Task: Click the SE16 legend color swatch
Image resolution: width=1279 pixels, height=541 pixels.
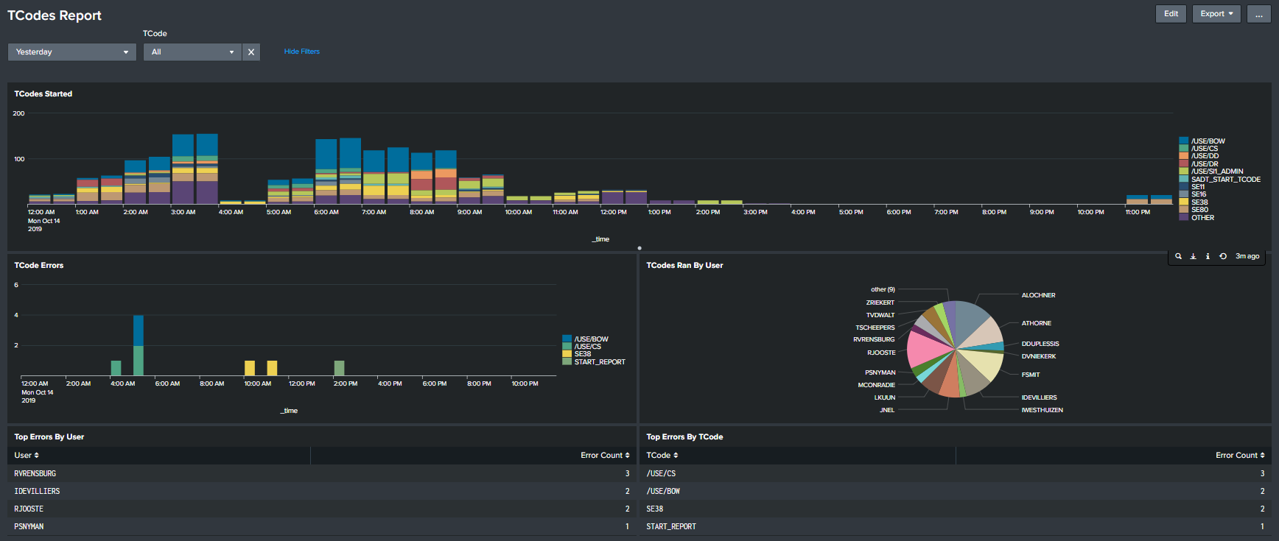Action: pyautogui.click(x=1184, y=194)
